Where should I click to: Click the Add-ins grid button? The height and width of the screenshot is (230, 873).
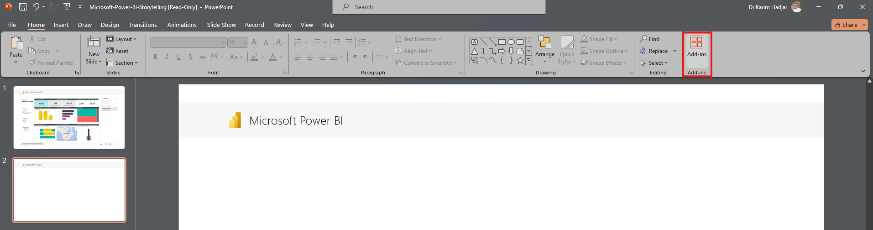(x=697, y=47)
